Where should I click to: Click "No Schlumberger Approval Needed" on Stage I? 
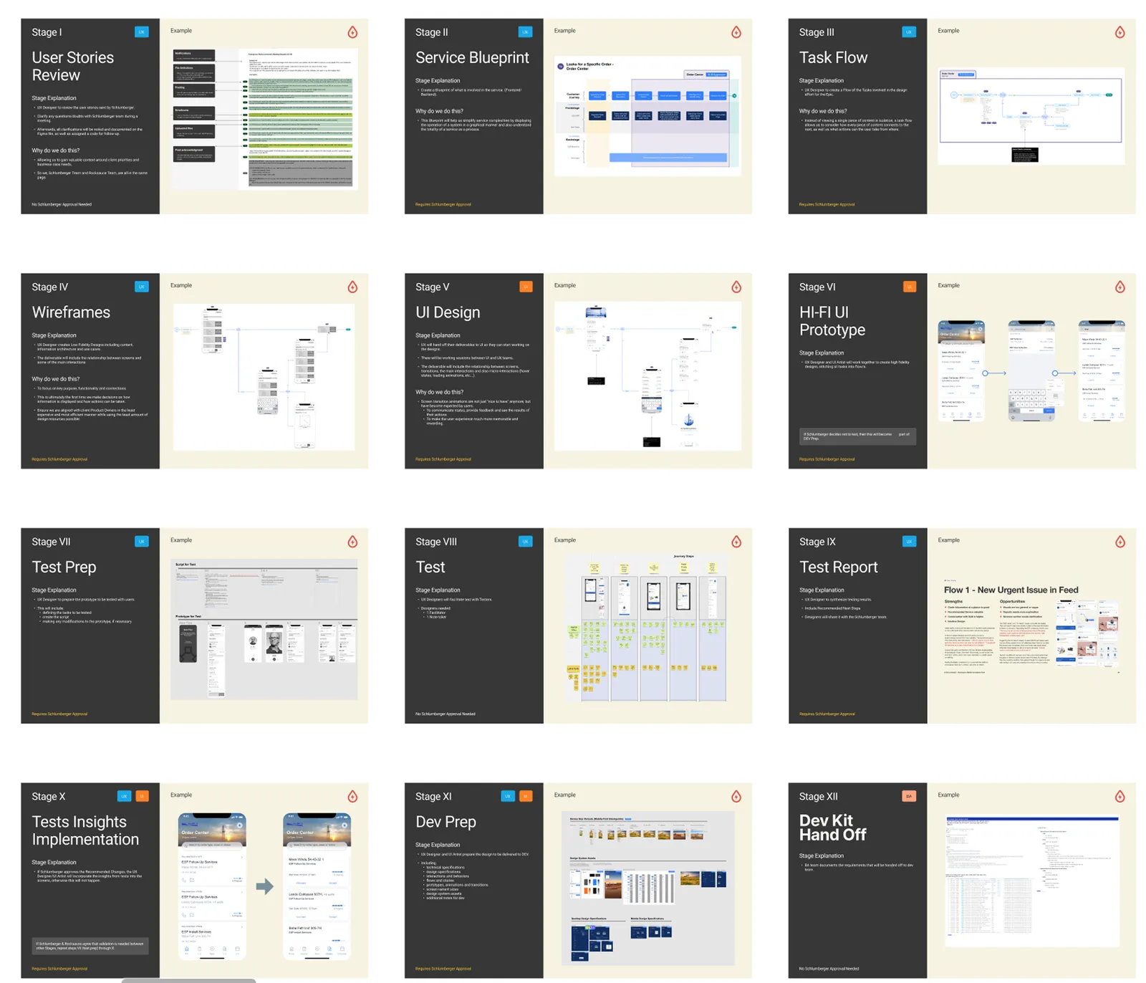(62, 204)
